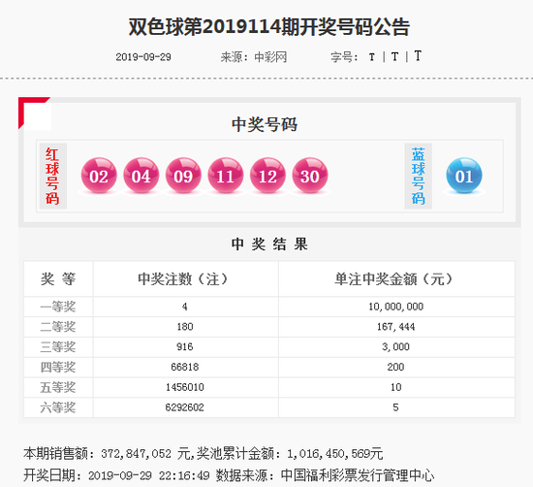Click the 中奖号码 heading

(x=265, y=124)
